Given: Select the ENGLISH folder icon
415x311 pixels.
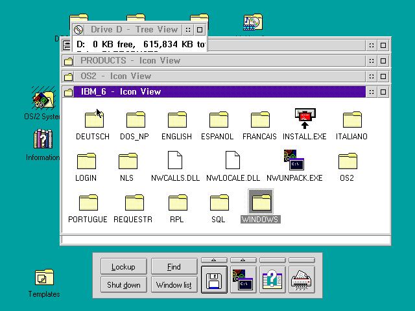Looking at the screenshot, I should [x=177, y=119].
